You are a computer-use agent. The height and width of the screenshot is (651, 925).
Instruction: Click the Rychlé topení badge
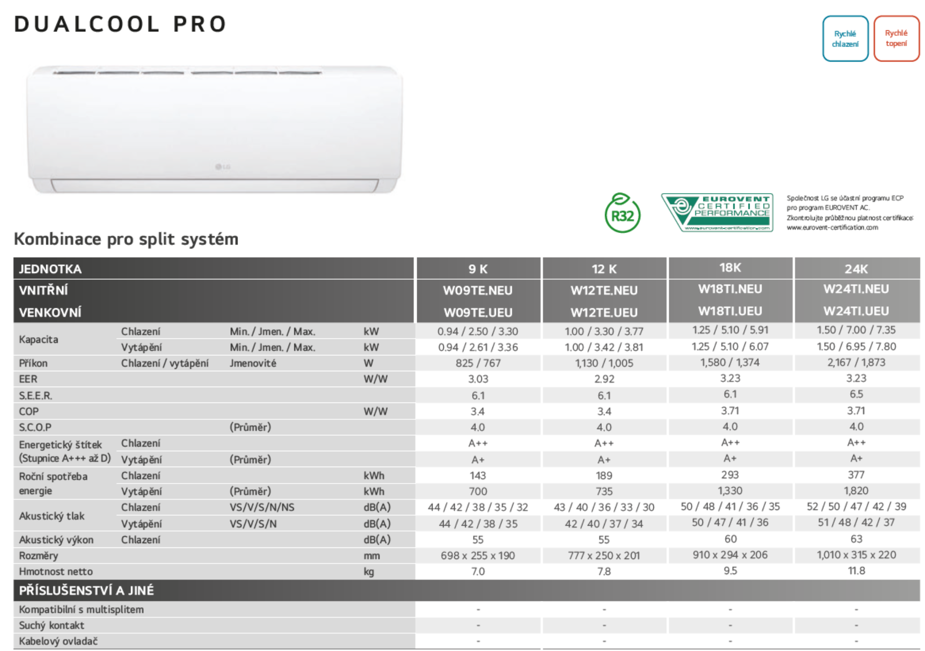(x=896, y=38)
